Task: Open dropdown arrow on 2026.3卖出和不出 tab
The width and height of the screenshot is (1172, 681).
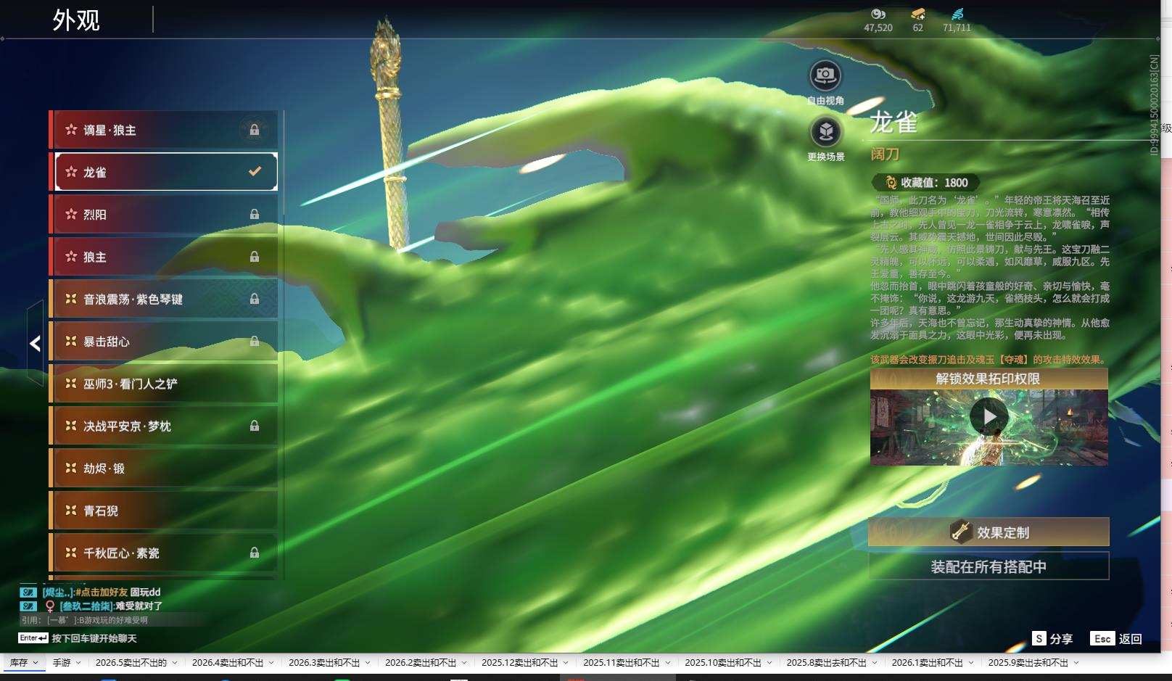Action: point(368,662)
